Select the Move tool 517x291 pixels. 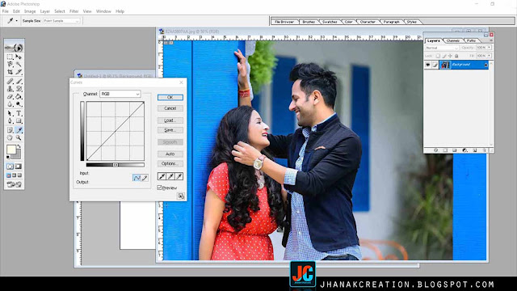click(x=19, y=57)
